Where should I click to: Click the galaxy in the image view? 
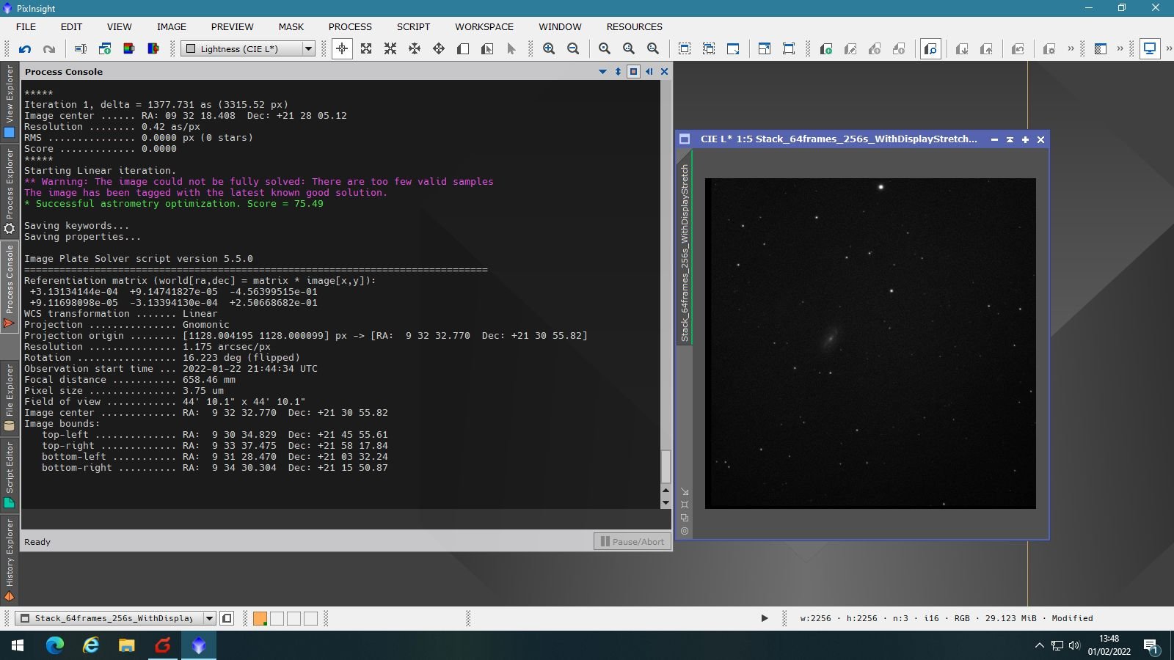point(830,338)
